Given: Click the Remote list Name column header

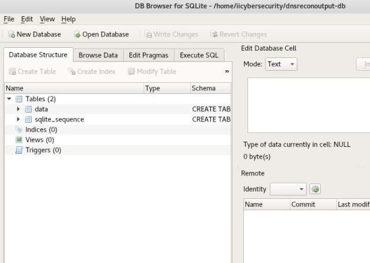Looking at the screenshot, I should [x=267, y=204].
